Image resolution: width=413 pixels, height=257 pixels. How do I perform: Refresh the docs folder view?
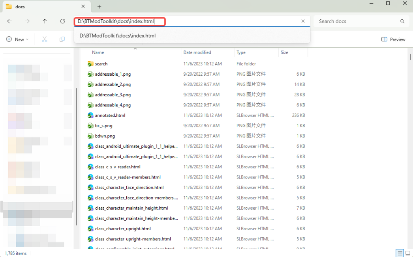(x=62, y=21)
